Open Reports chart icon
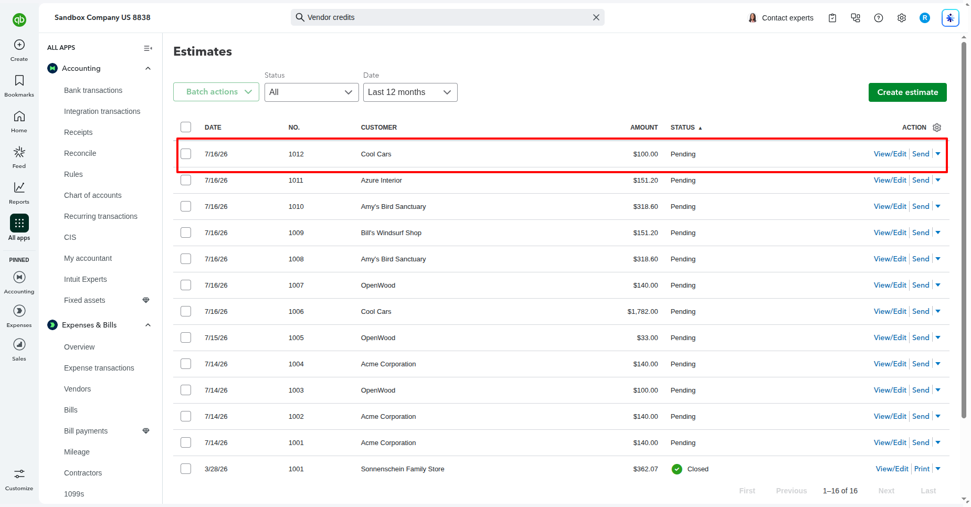 (19, 187)
